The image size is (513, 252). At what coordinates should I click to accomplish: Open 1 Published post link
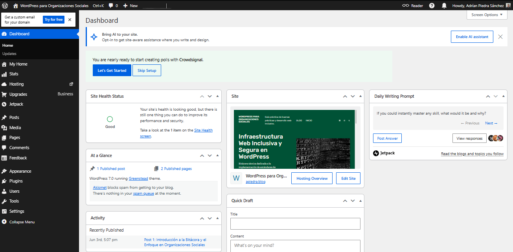tap(111, 169)
